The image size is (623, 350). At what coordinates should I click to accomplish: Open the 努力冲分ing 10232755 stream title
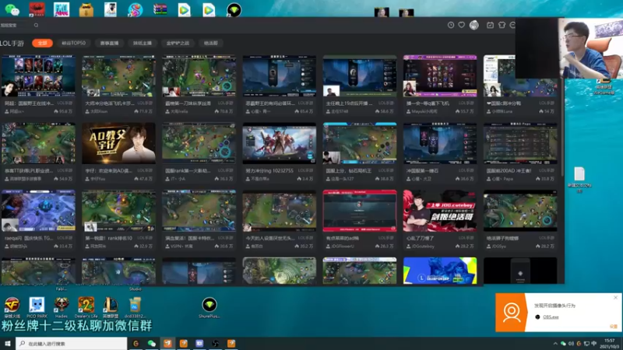(x=269, y=170)
